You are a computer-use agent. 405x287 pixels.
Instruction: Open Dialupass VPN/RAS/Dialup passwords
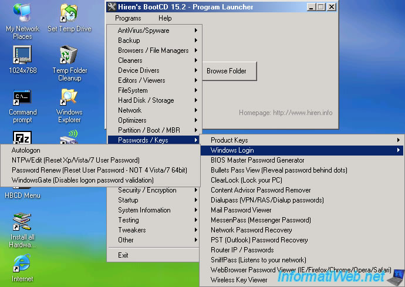pyautogui.click(x=302, y=200)
